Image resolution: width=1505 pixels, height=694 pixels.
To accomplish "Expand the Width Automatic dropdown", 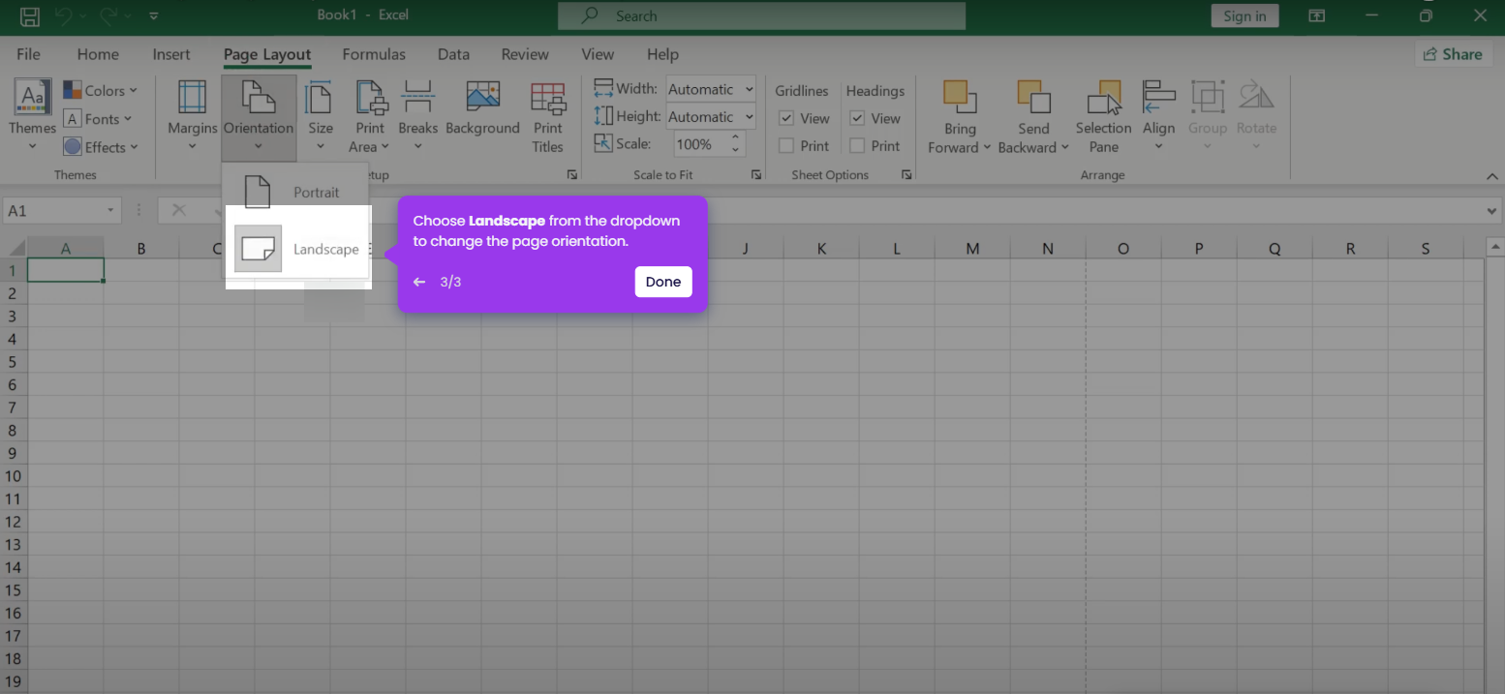I will pyautogui.click(x=750, y=89).
